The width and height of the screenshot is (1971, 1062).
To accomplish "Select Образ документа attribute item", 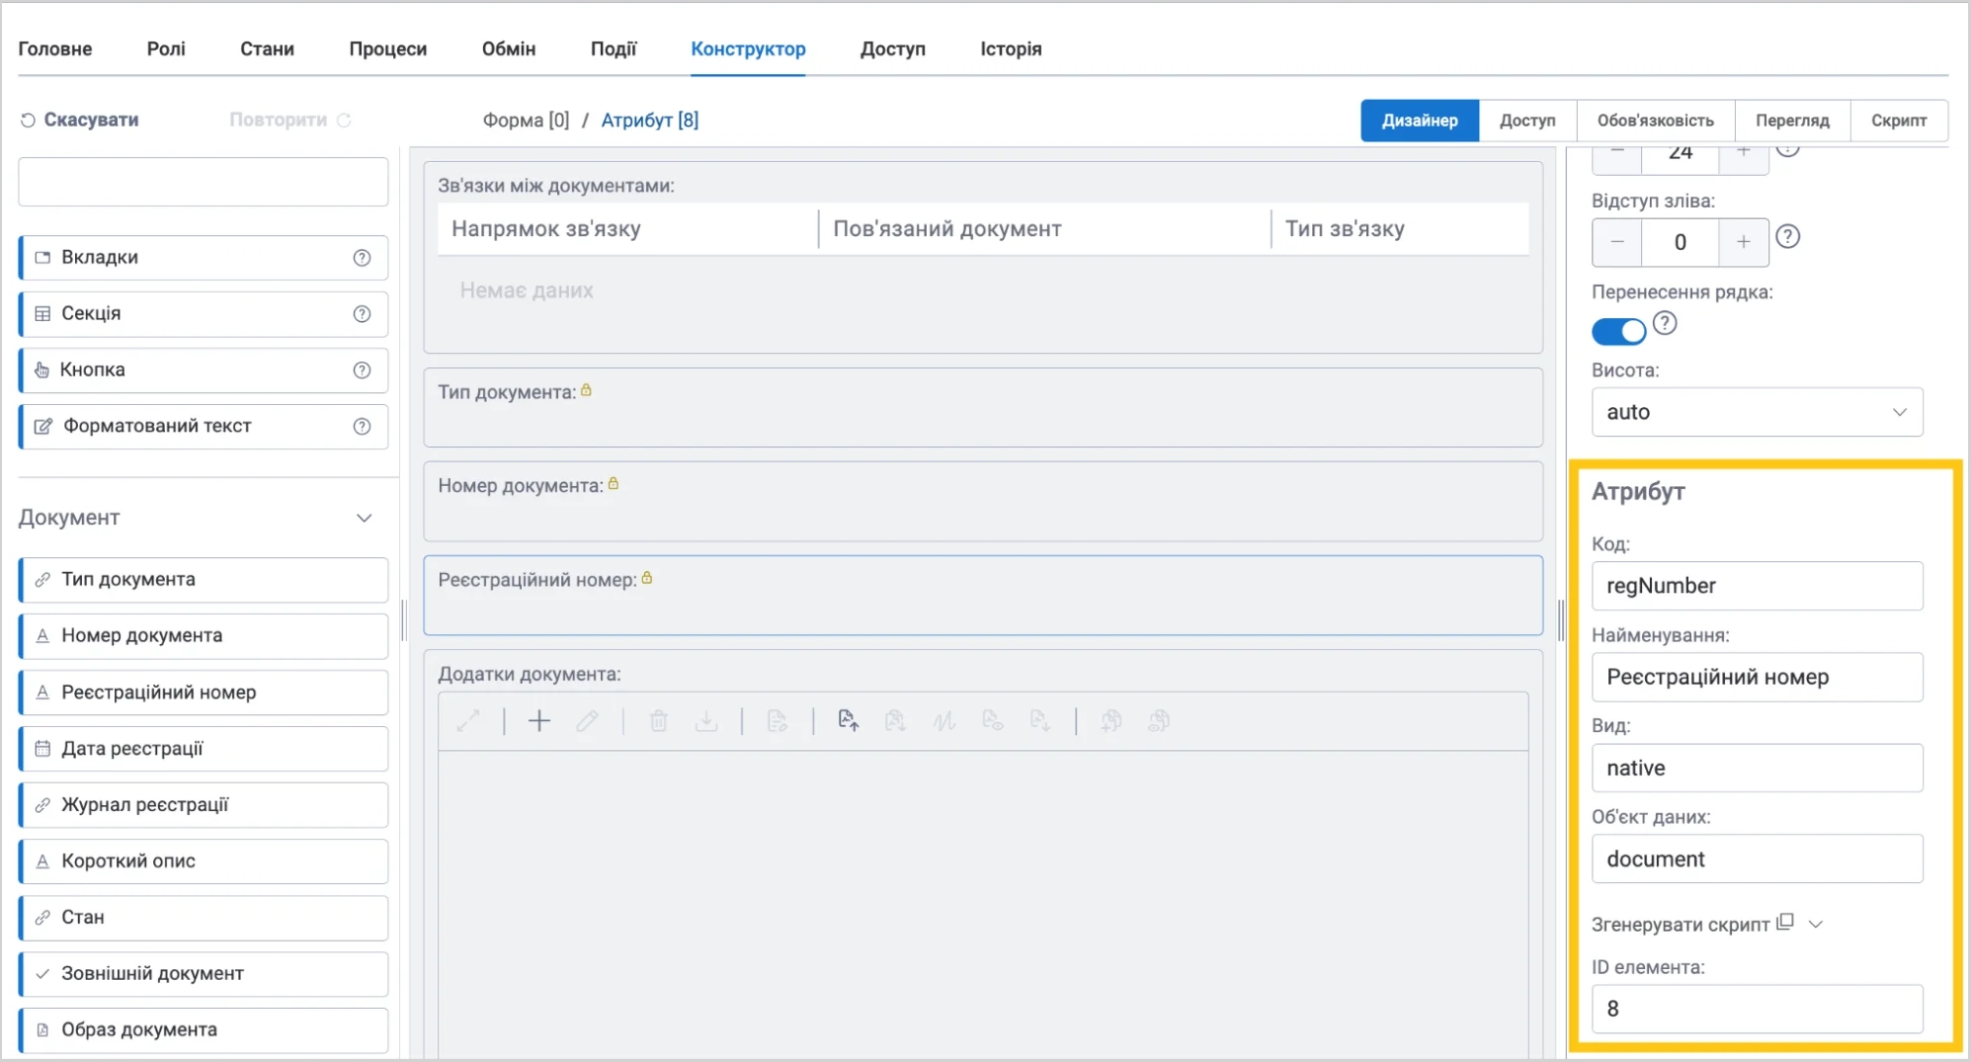I will [x=204, y=1030].
